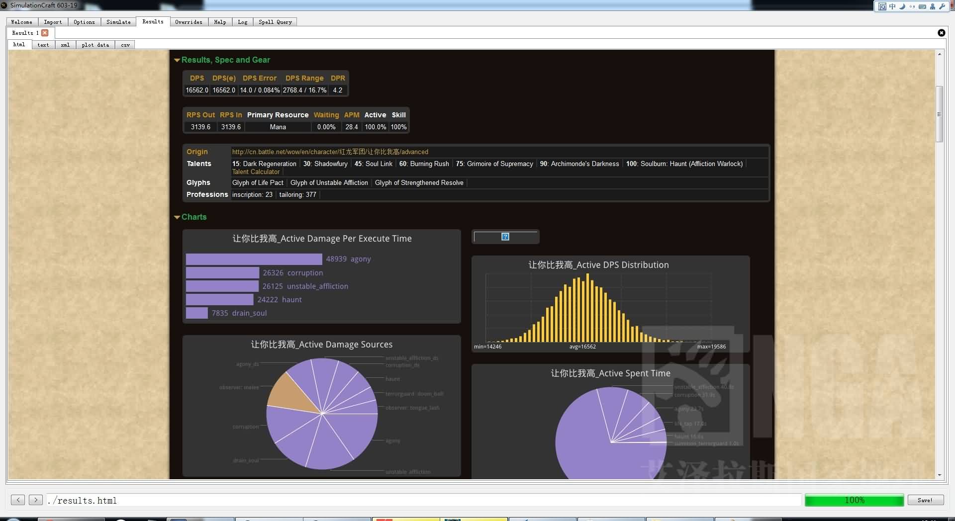955x521 pixels.
Task: Open the plot data tab
Action: pos(95,45)
